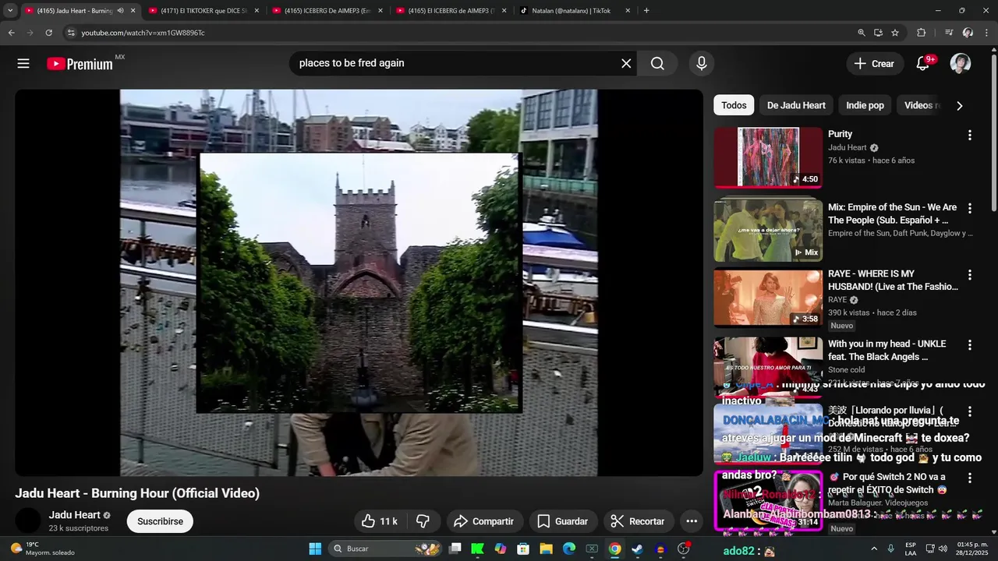Click the video player to pause
Image resolution: width=998 pixels, height=561 pixels.
click(359, 282)
